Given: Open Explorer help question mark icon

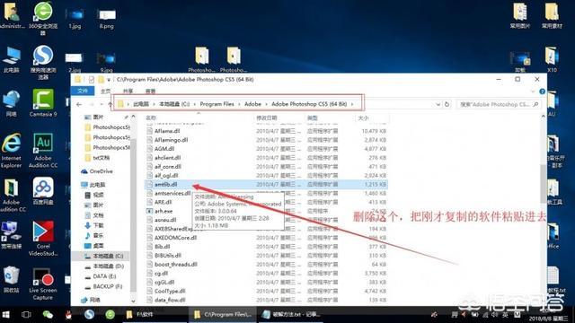Looking at the screenshot, I should [542, 92].
